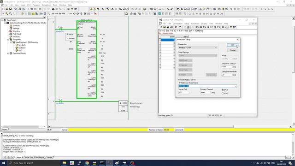Open the Connection type dropdown showing Modbus TCP/IP
Image resolution: width=295 pixels, height=166 pixels.
198,47
